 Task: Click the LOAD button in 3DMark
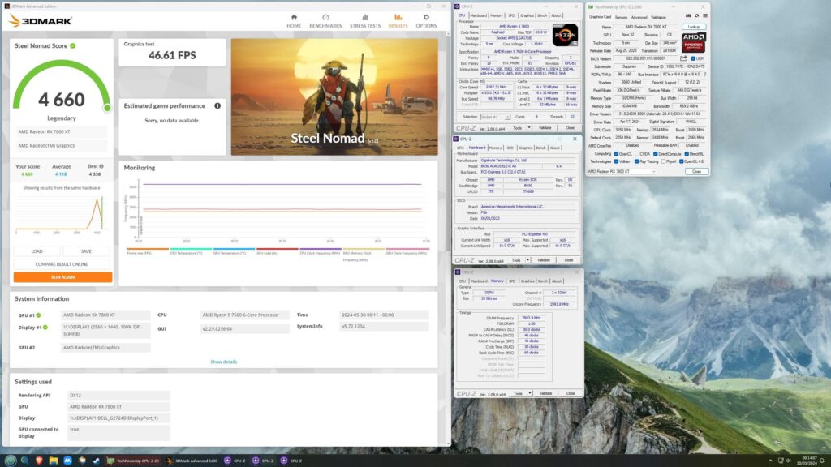[37, 251]
